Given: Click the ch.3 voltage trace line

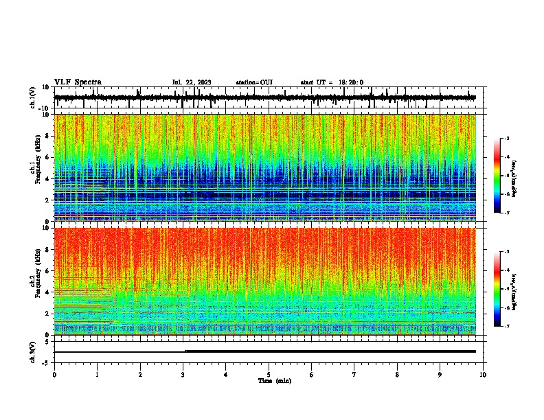Looking at the screenshot, I should [x=265, y=351].
